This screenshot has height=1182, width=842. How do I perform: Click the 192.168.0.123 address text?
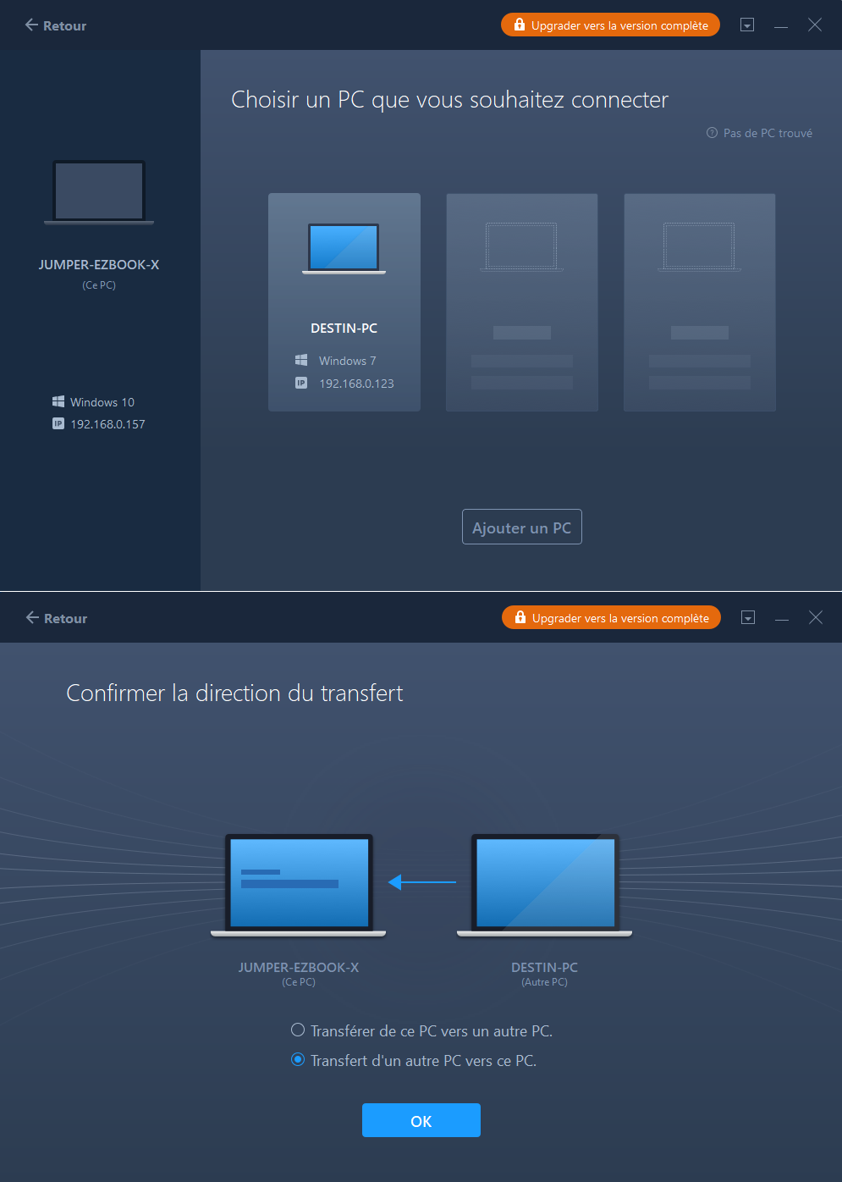pos(356,384)
